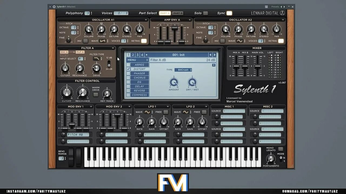Select the EQ effect tab
Image resolution: width=346 pixels, height=194 pixels.
pyautogui.click(x=140, y=82)
